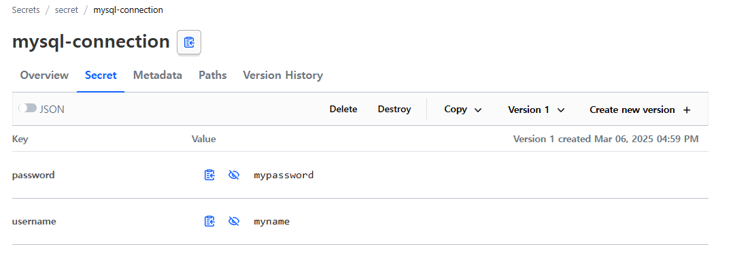Select the myname value text

point(271,221)
